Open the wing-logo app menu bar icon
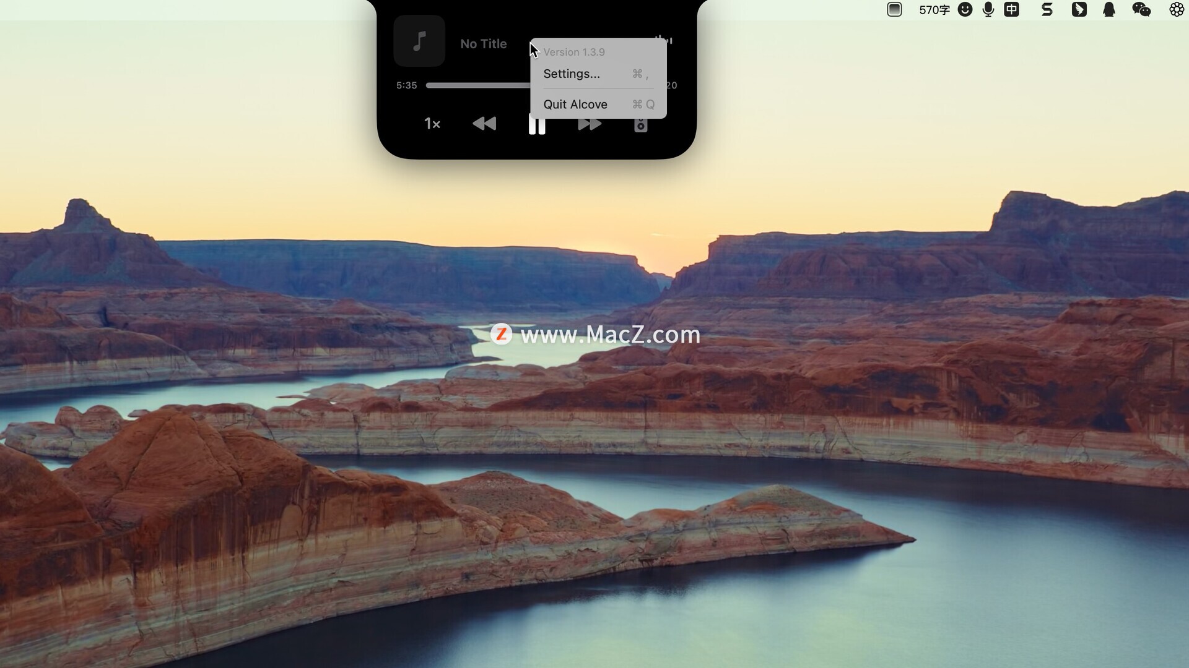This screenshot has width=1189, height=668. click(1079, 9)
